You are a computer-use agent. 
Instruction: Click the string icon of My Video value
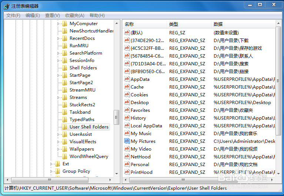(127, 149)
